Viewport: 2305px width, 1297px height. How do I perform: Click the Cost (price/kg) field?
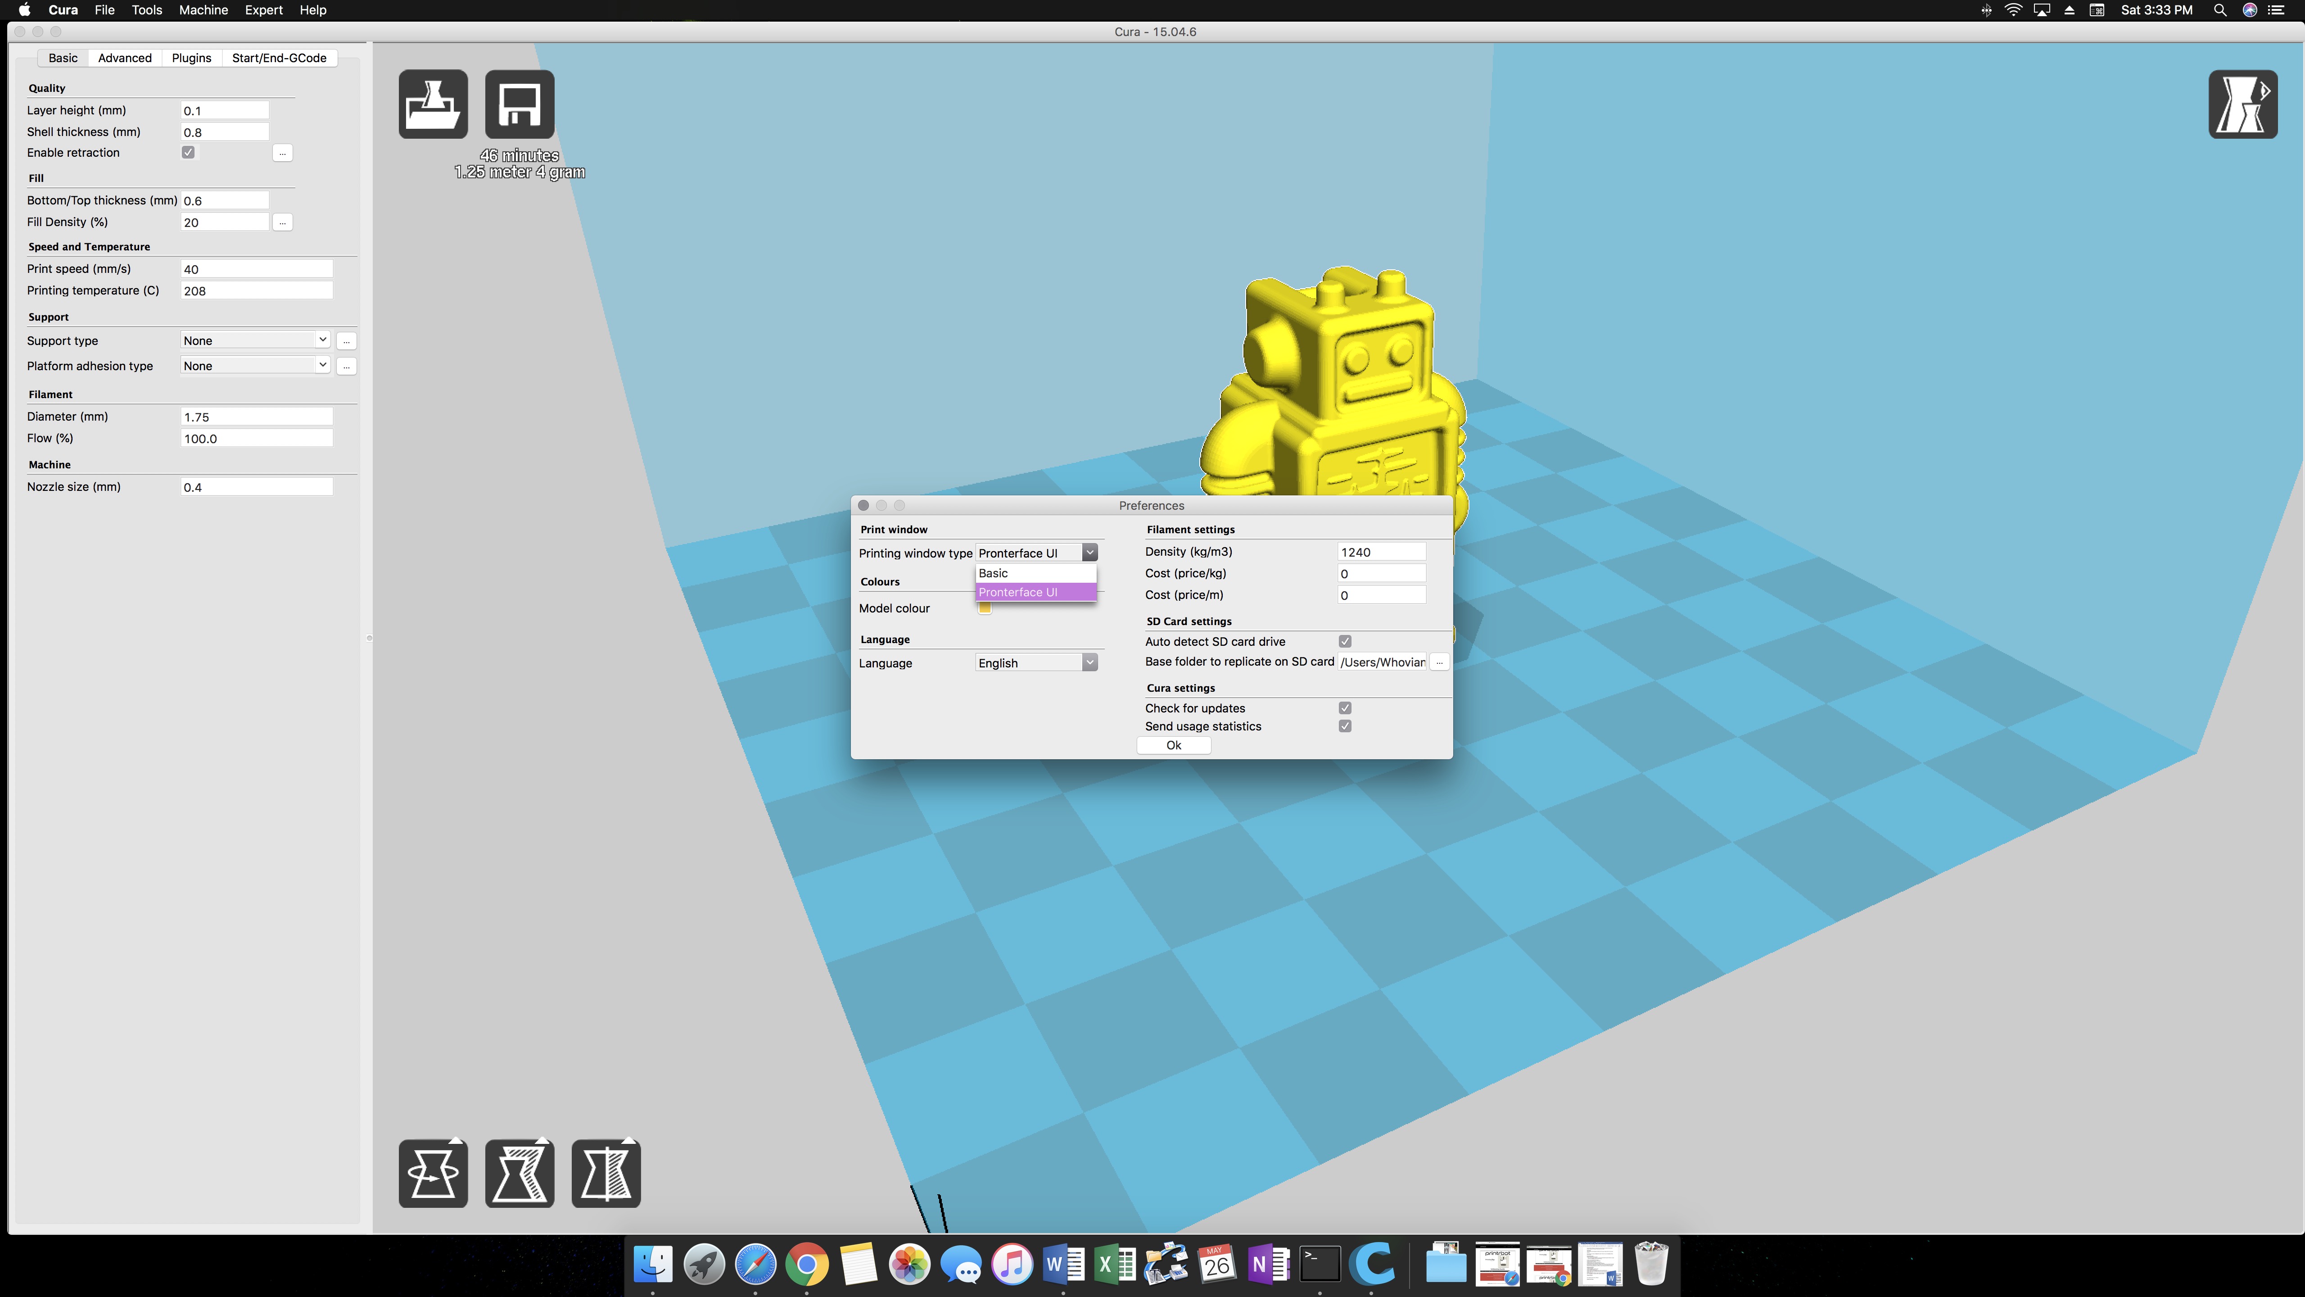click(x=1381, y=573)
